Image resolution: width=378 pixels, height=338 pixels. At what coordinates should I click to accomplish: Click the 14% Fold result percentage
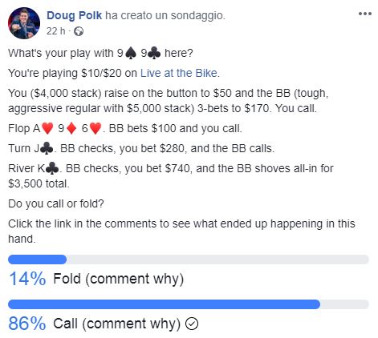coord(27,279)
